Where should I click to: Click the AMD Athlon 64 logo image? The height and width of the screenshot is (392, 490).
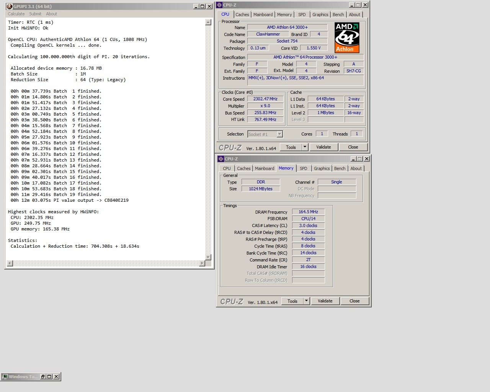coord(347,38)
